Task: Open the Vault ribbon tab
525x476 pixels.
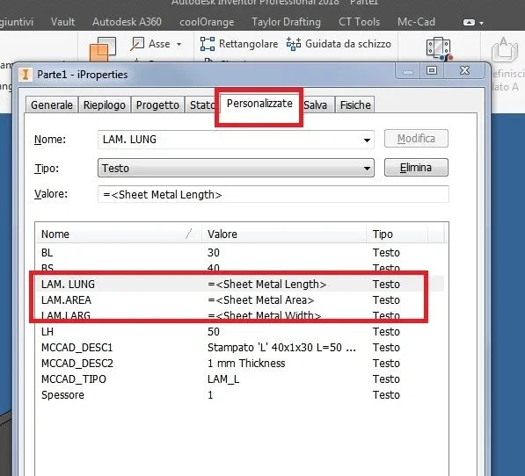Action: coord(62,22)
